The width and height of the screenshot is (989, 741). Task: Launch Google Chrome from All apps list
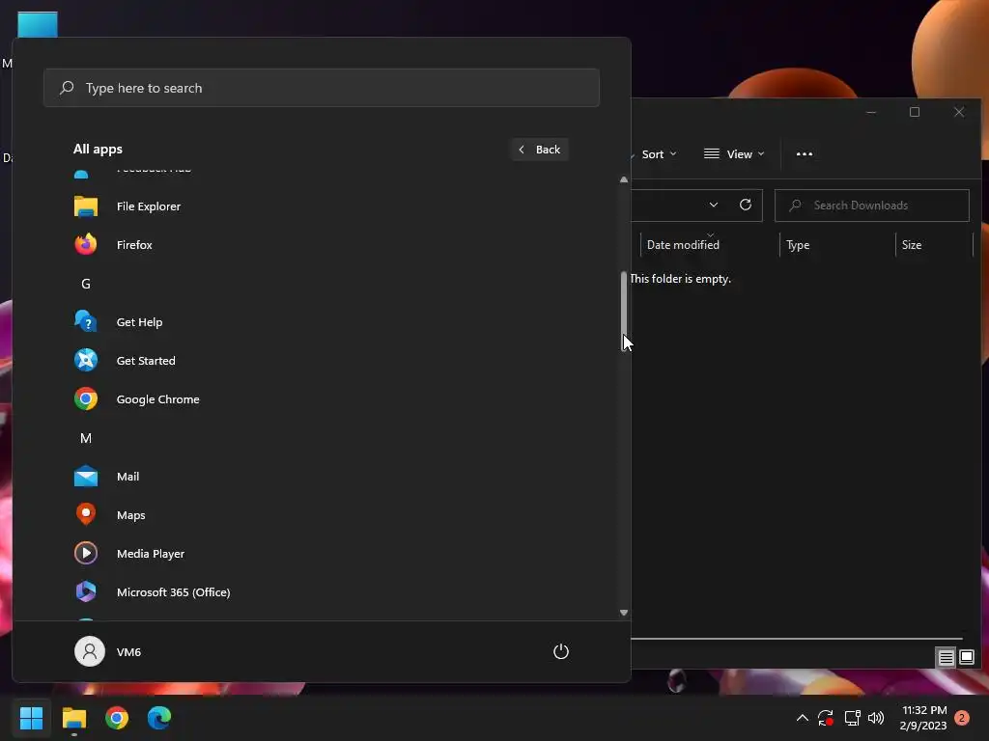pos(322,399)
